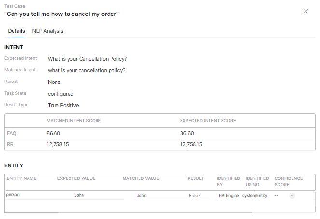Click the person entity name cell
This screenshot has width=320, height=219.
coord(13,195)
